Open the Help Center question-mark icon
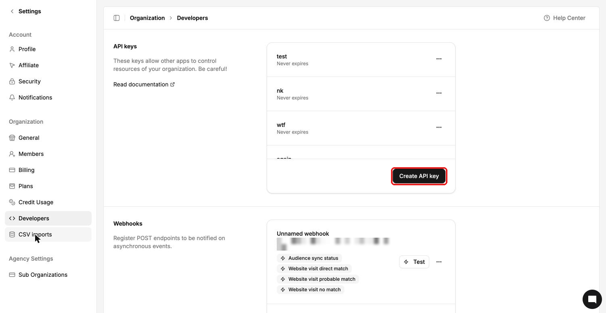The image size is (606, 313). 547,18
